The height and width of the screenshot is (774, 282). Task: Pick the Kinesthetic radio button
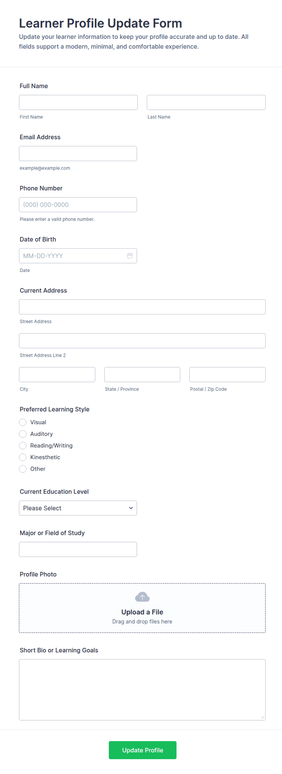tap(23, 457)
